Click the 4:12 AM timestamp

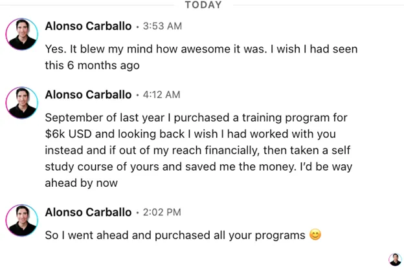point(162,95)
